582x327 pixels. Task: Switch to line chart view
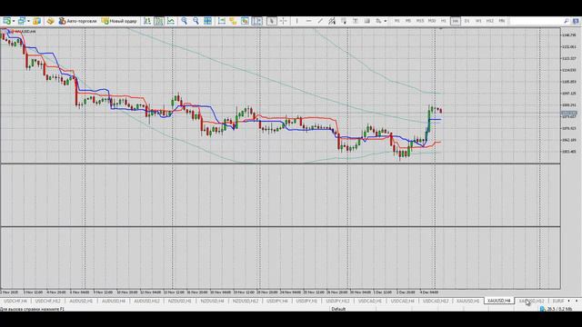(x=171, y=21)
